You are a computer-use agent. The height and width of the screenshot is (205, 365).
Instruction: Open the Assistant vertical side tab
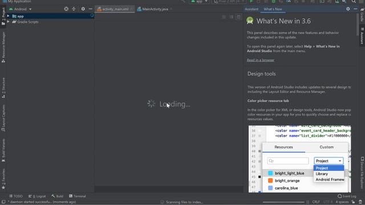click(362, 36)
